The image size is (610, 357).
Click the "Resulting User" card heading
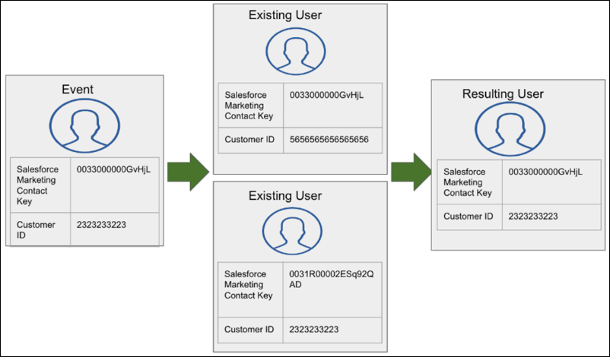coord(503,93)
